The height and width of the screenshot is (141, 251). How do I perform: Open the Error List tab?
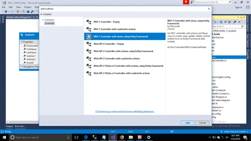[x=20, y=126]
